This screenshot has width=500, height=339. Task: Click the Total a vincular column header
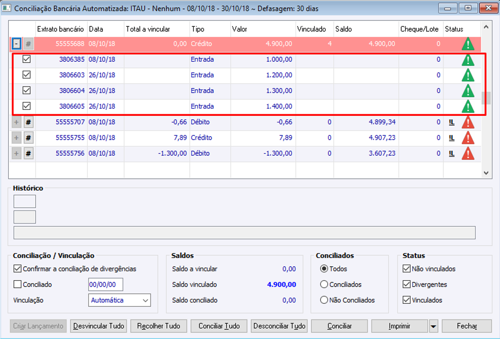157,29
